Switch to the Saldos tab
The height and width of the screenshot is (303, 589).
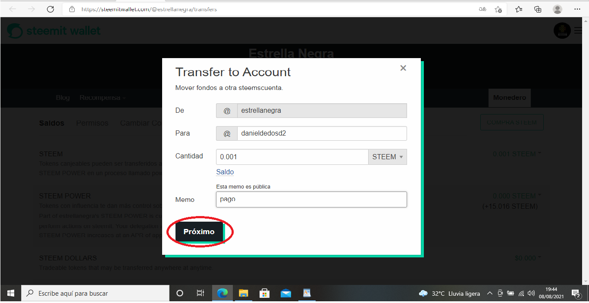click(51, 123)
